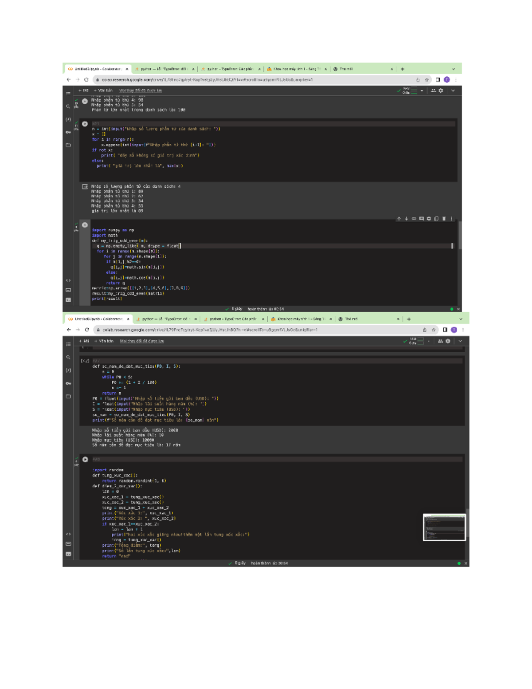Image resolution: width=532 pixels, height=689 pixels.
Task: Click '+ Mã' add code button in upper window
Action: (x=83, y=91)
